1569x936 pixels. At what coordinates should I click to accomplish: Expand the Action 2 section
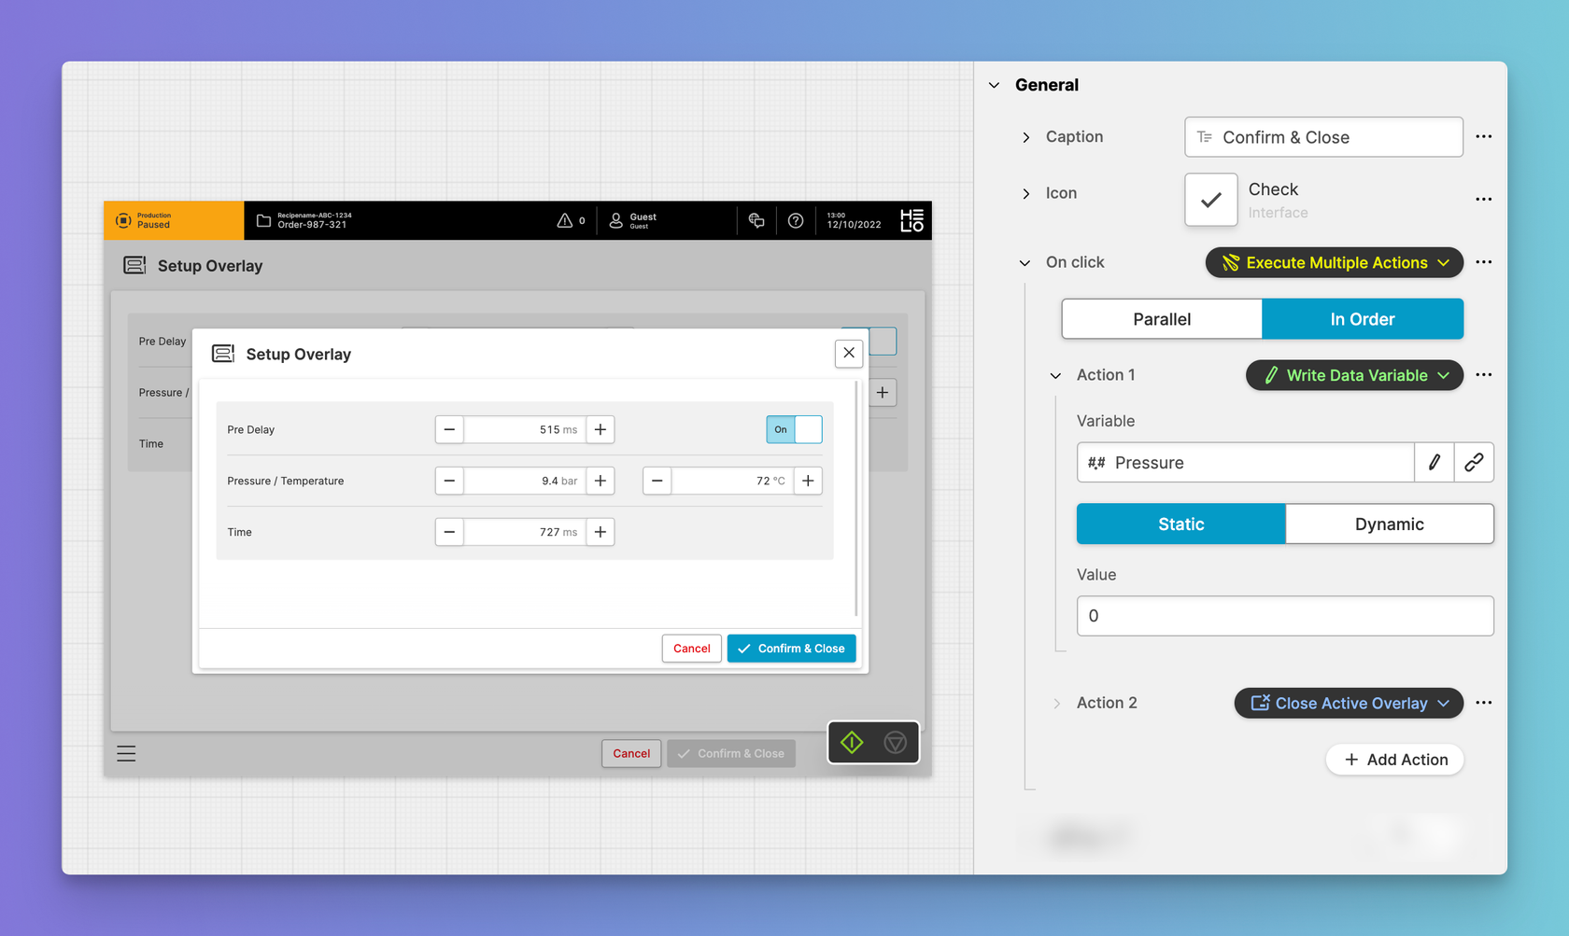(x=1056, y=704)
